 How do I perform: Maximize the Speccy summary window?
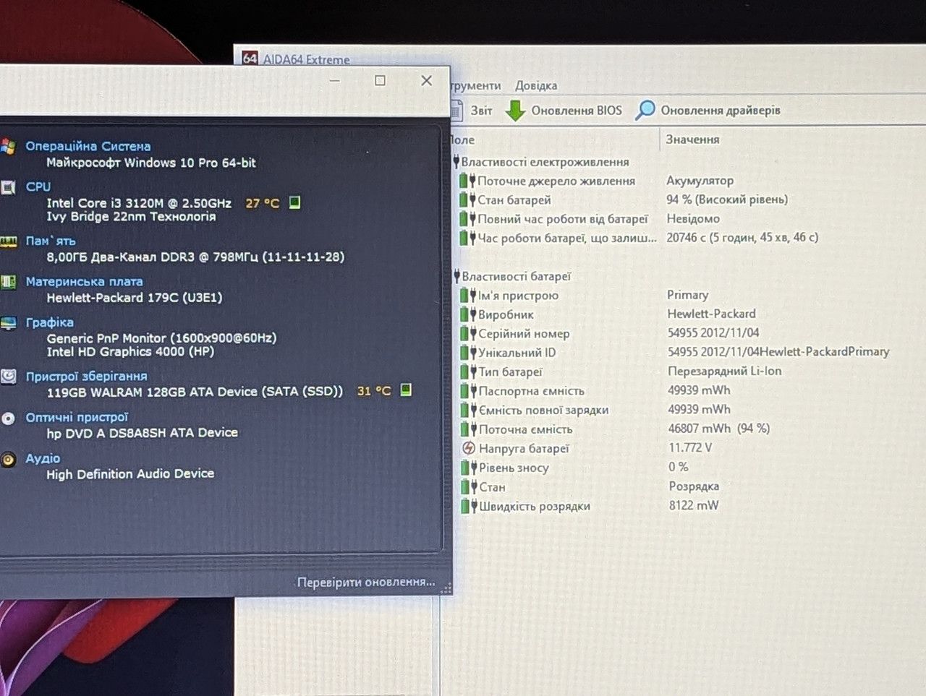[380, 80]
